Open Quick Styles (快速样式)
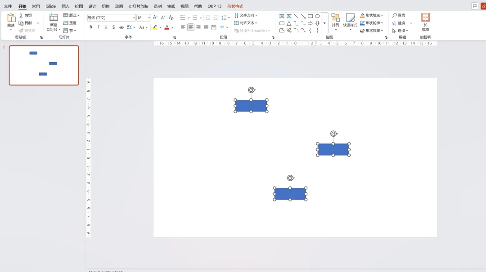 click(350, 22)
